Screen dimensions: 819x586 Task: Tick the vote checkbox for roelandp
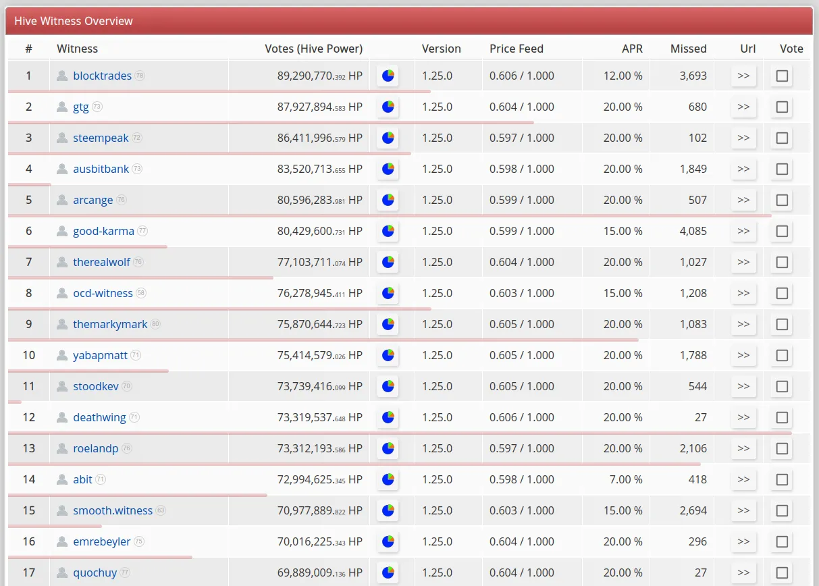(782, 449)
